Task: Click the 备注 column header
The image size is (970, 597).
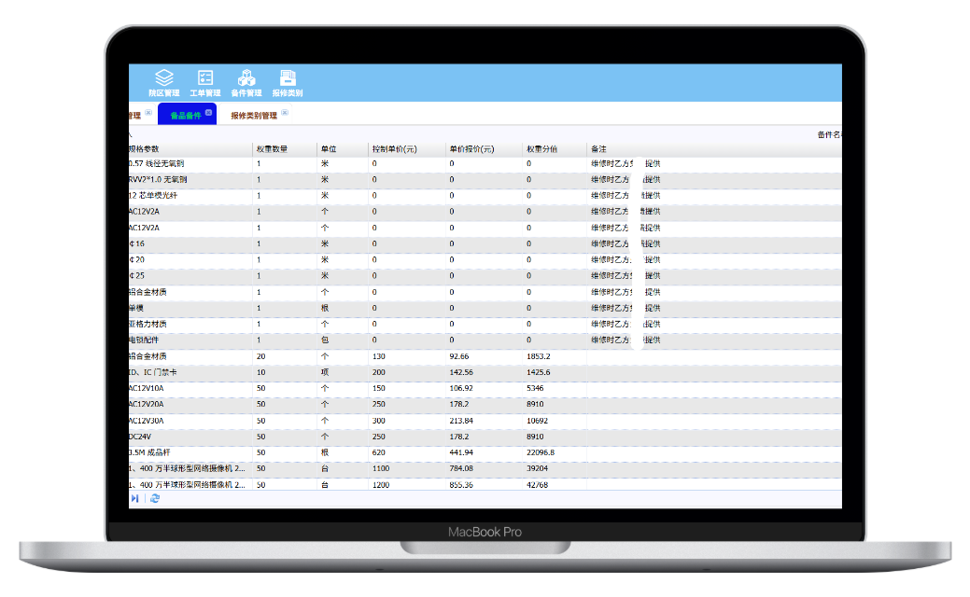Action: tap(599, 149)
